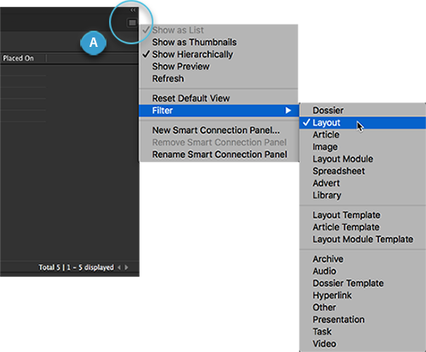The width and height of the screenshot is (426, 352).
Task: Choose Rename Smart Connection Panel
Action: [219, 154]
